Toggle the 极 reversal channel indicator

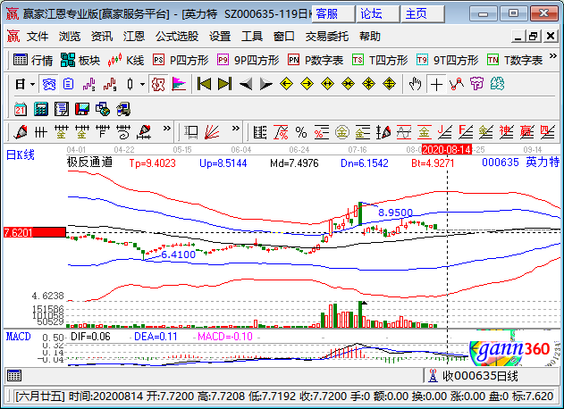158,85
